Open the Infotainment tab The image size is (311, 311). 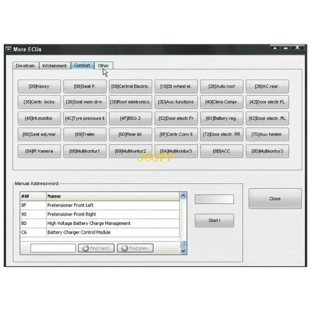pos(54,66)
